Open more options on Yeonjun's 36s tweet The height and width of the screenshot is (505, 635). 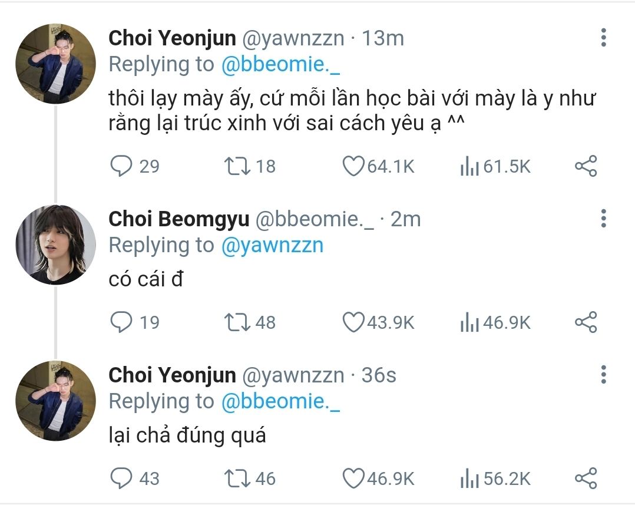(x=603, y=374)
